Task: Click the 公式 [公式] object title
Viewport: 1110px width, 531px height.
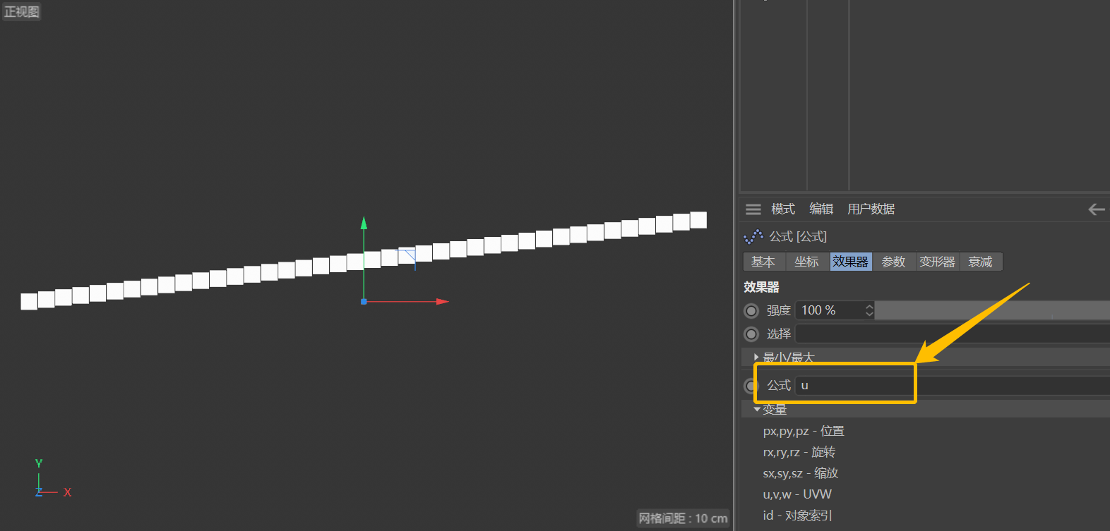Action: point(798,237)
